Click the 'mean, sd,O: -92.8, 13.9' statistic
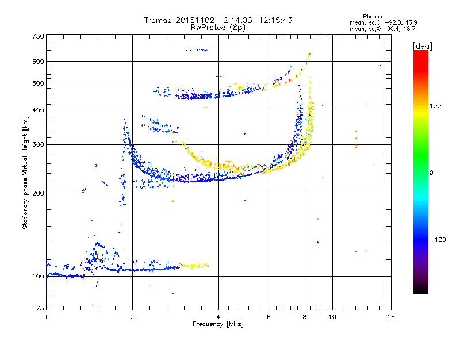This screenshot has width=460, height=345. [383, 22]
